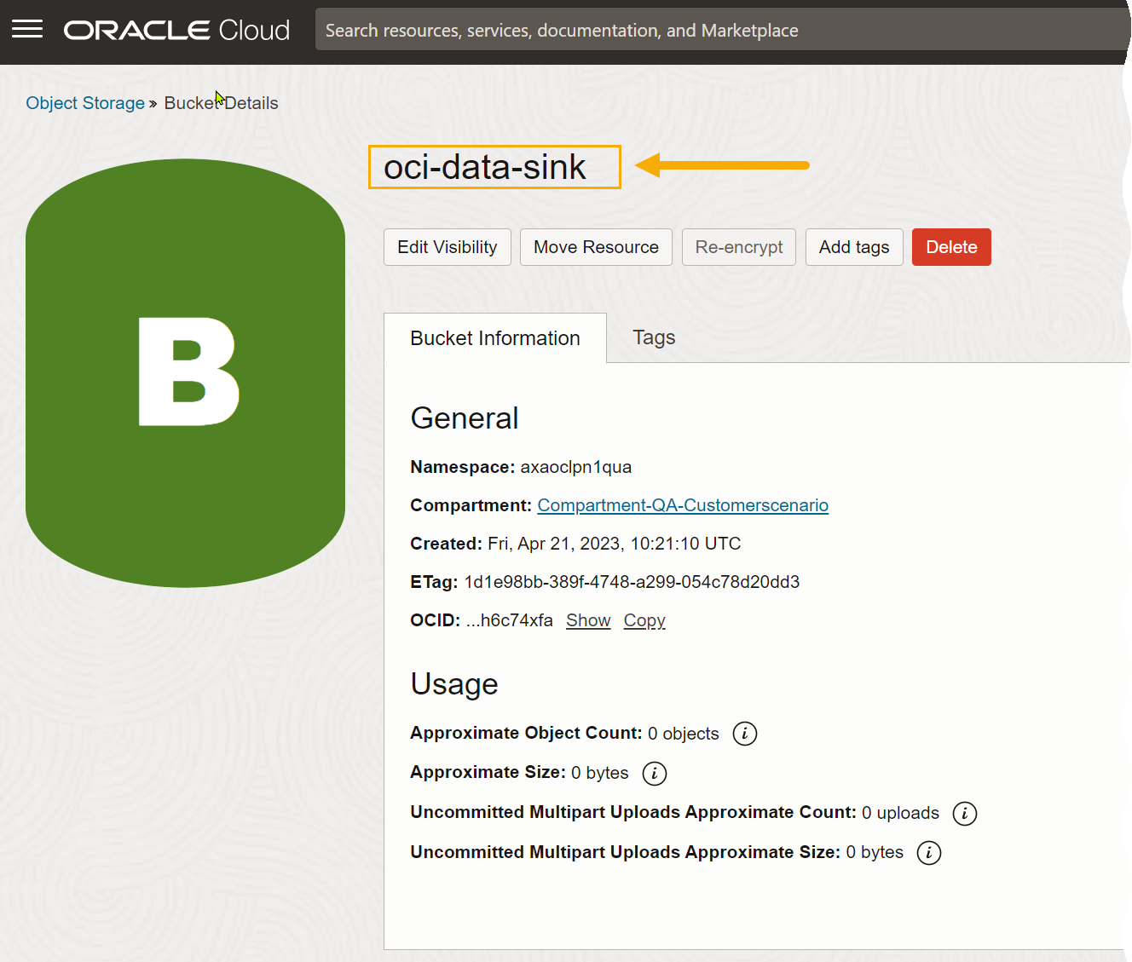Click the Re-encrypt button
The height and width of the screenshot is (962, 1132).
point(738,247)
